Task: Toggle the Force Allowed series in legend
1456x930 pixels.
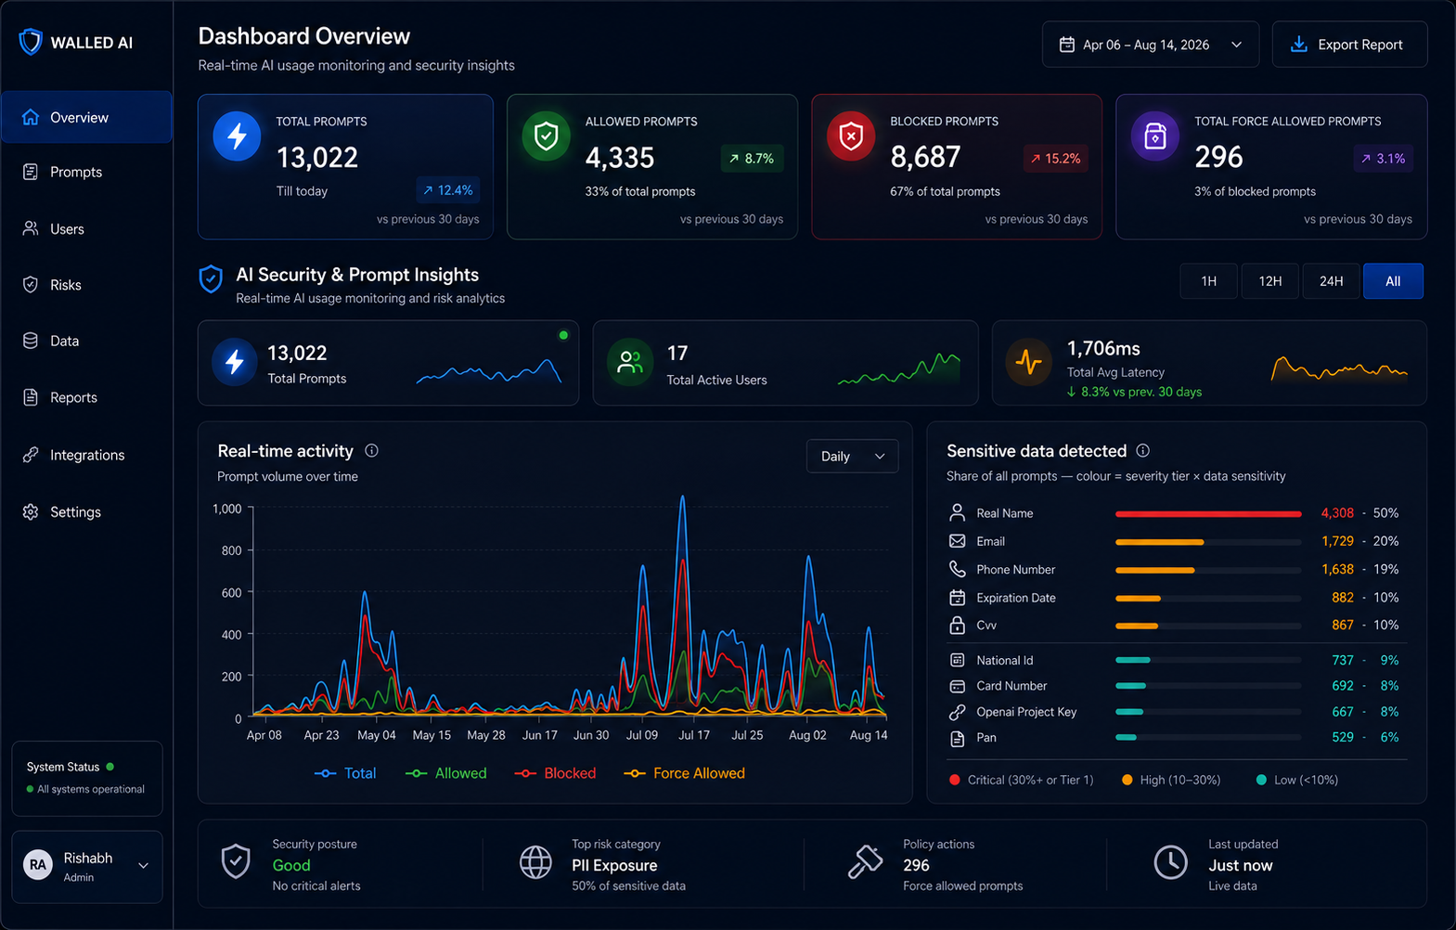Action: point(684,773)
